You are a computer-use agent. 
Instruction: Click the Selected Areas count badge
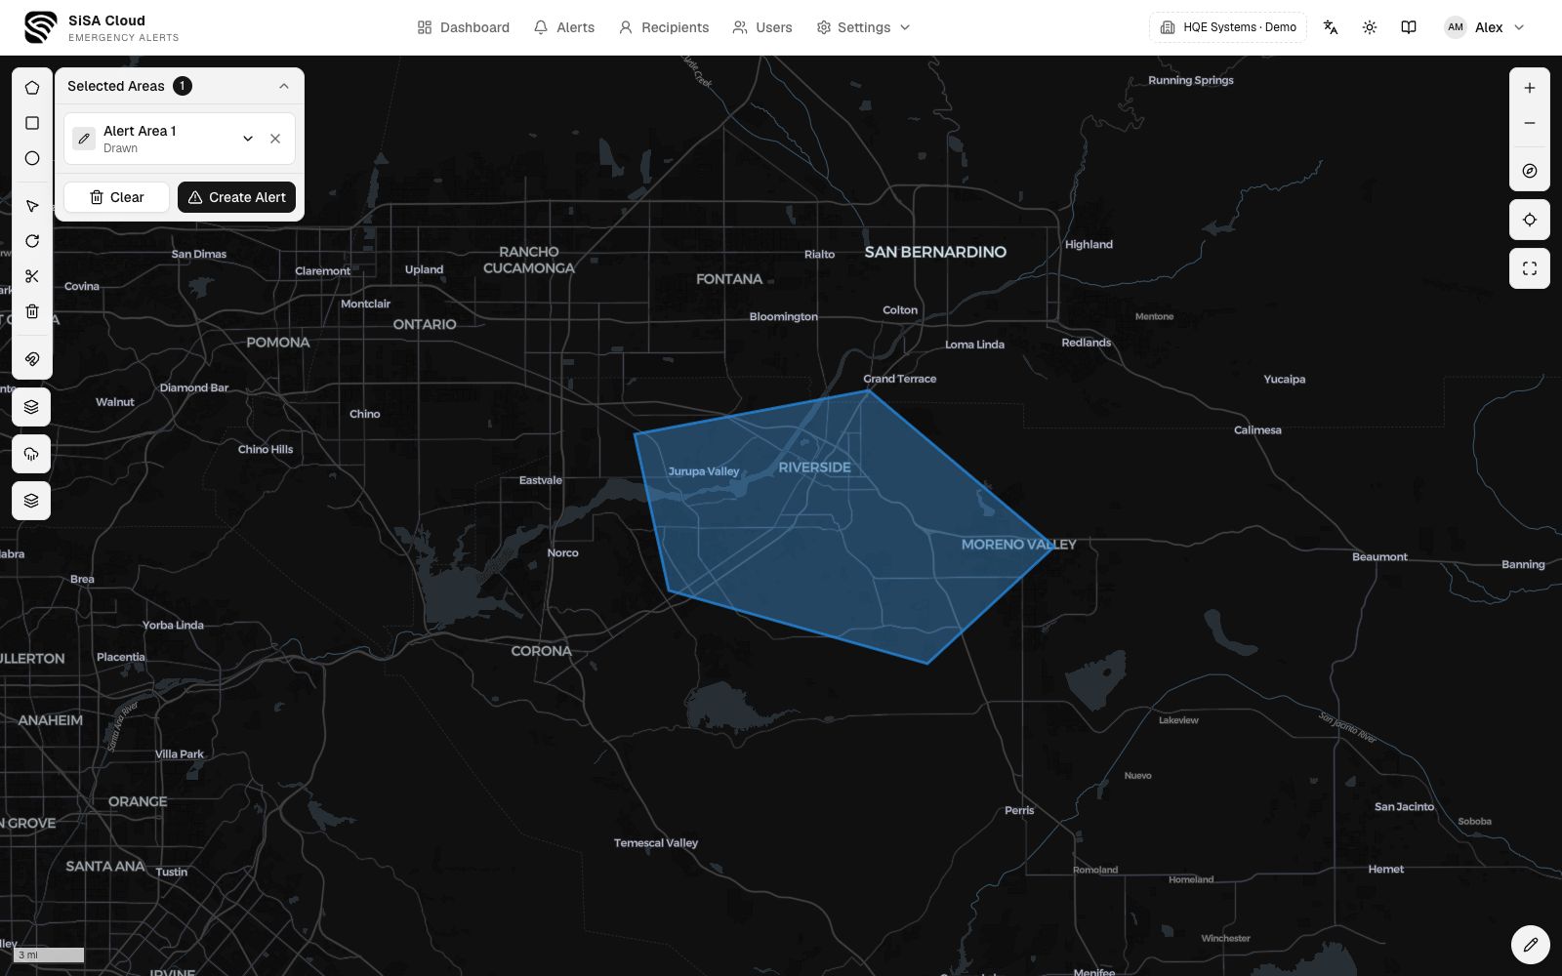click(x=183, y=86)
